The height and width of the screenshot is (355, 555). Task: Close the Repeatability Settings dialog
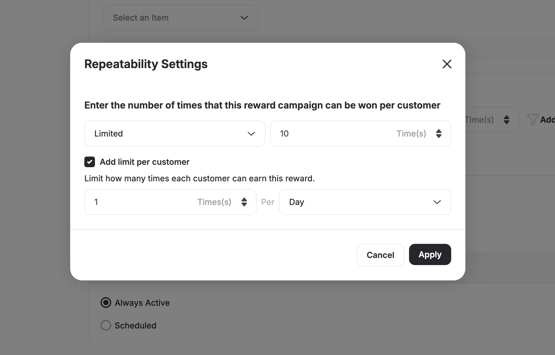click(447, 64)
